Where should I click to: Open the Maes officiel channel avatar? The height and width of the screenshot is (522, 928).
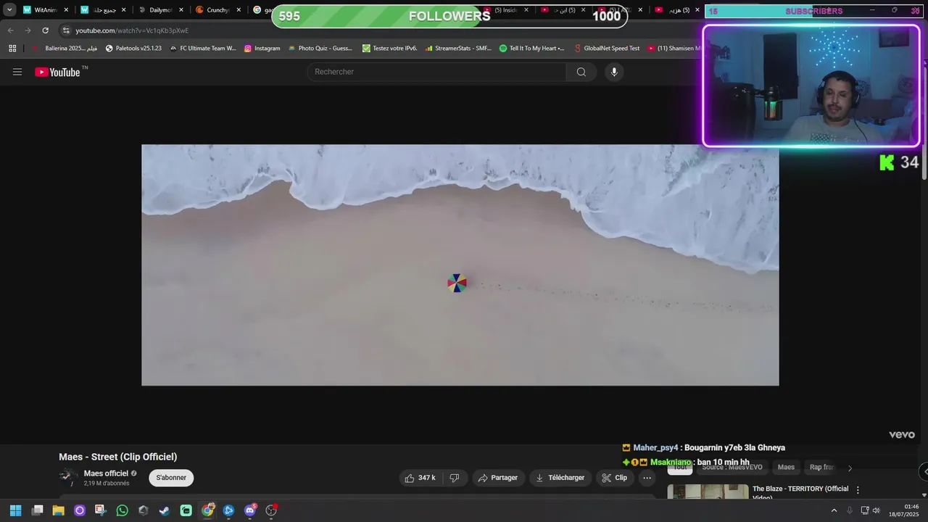click(68, 476)
